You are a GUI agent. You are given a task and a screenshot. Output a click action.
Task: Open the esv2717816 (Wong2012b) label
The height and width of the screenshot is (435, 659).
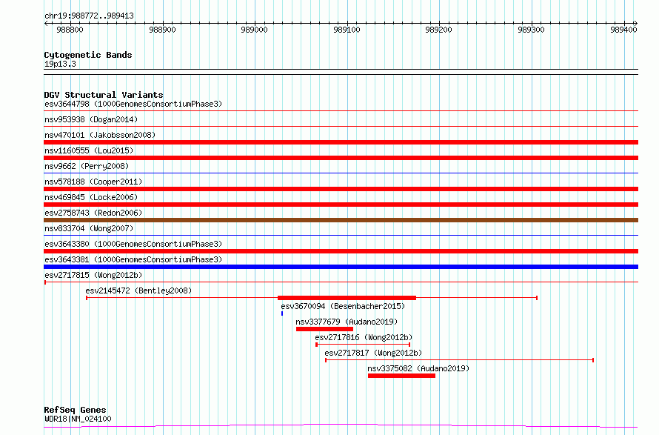pyautogui.click(x=364, y=337)
